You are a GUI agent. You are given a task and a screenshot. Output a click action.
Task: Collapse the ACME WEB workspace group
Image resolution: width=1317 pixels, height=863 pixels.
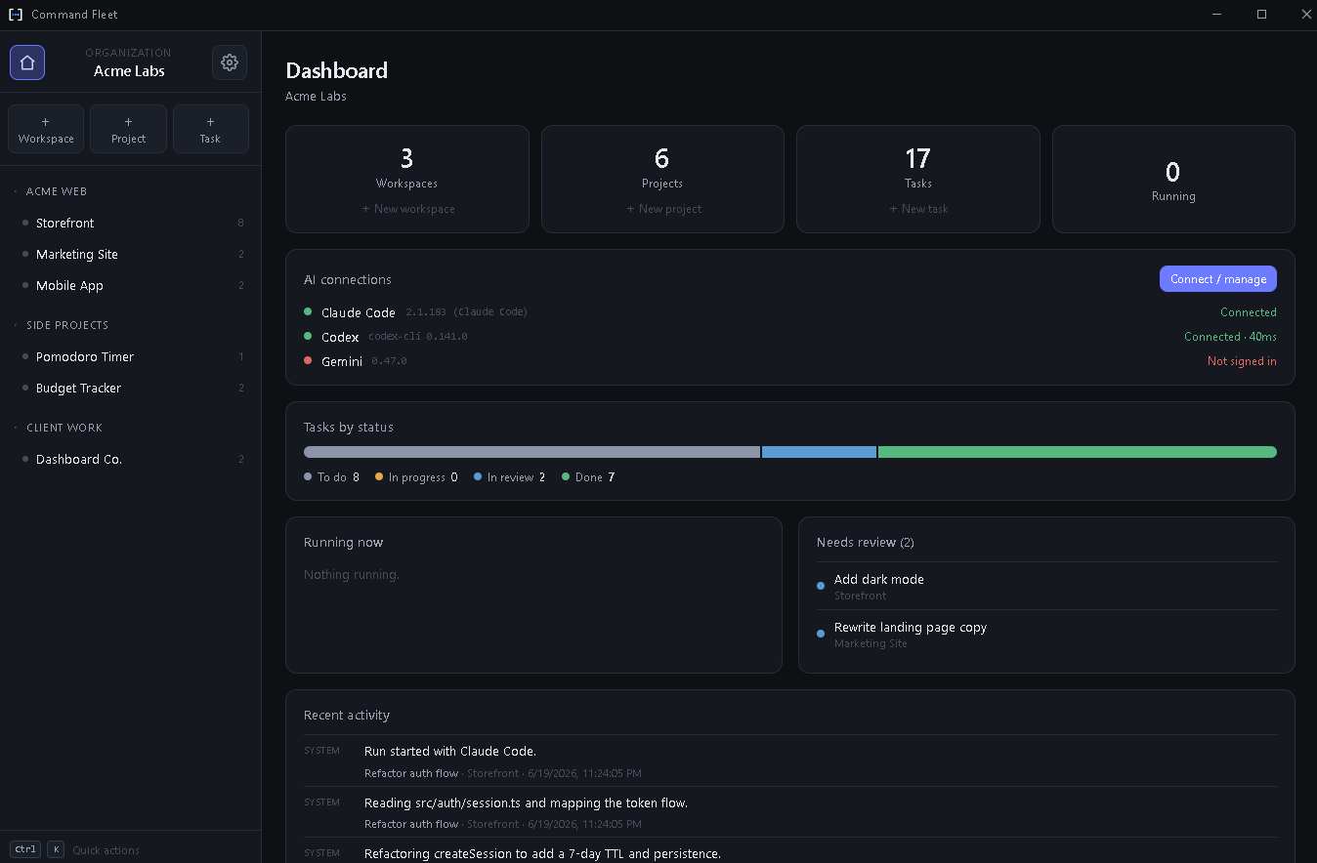click(x=57, y=191)
